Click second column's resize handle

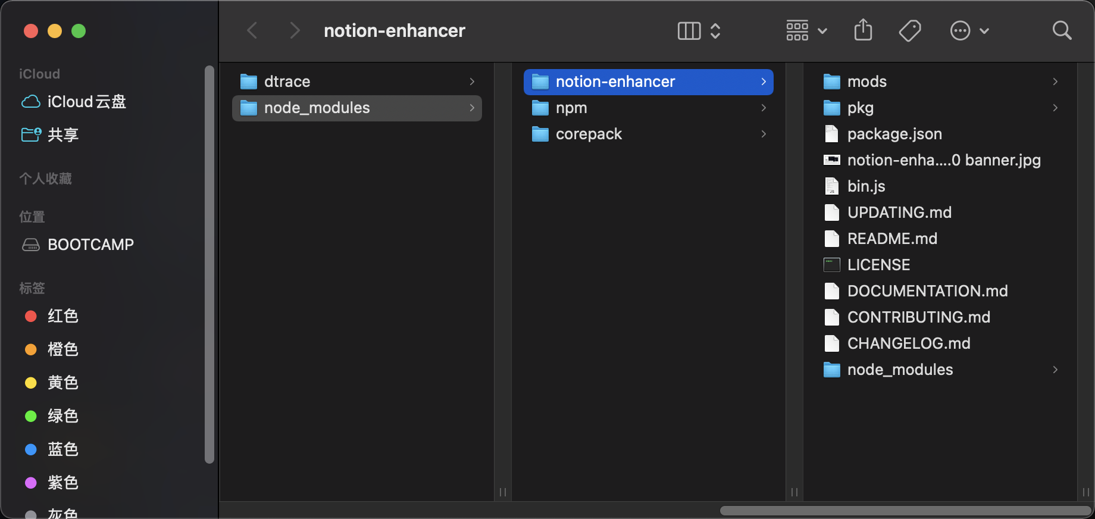(794, 492)
